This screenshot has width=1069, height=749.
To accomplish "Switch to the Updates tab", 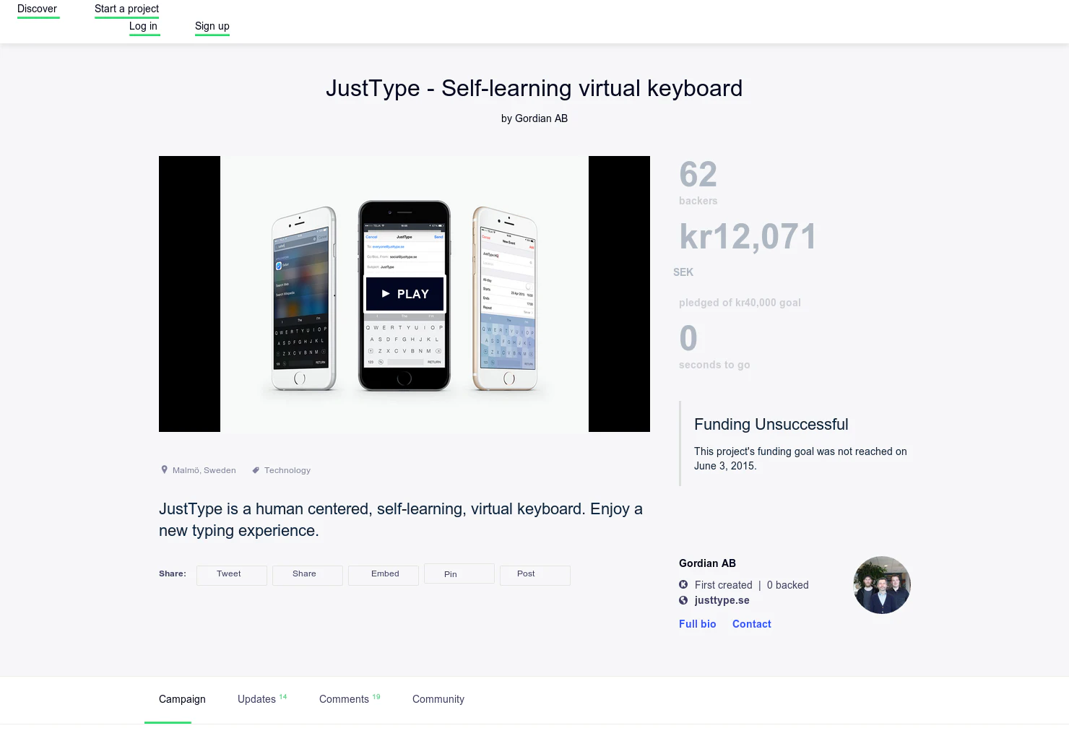I will 257,699.
